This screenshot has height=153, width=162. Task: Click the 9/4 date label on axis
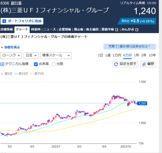pos(104,147)
